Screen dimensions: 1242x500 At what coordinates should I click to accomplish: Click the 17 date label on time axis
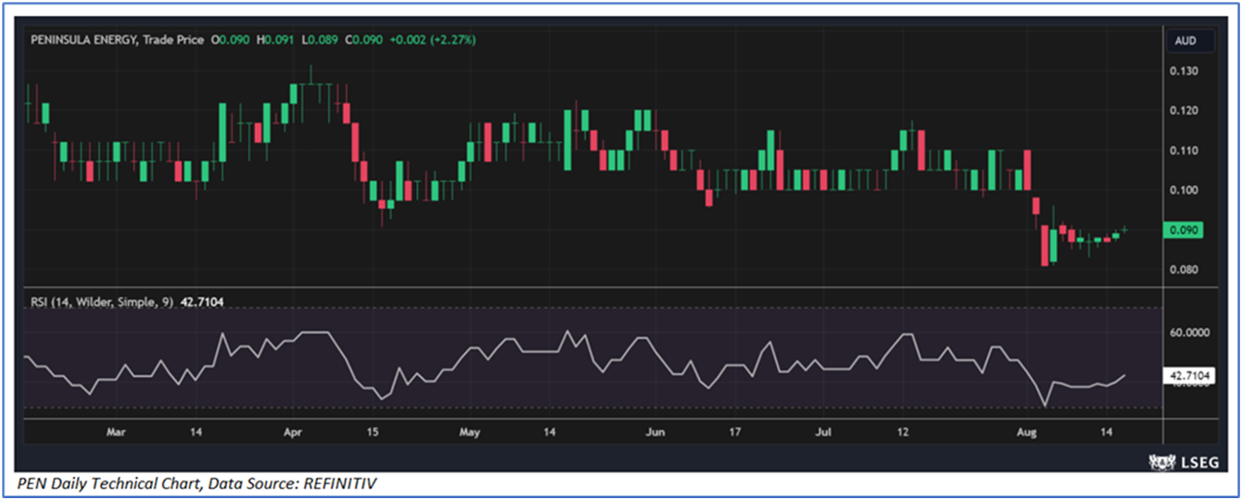point(735,432)
